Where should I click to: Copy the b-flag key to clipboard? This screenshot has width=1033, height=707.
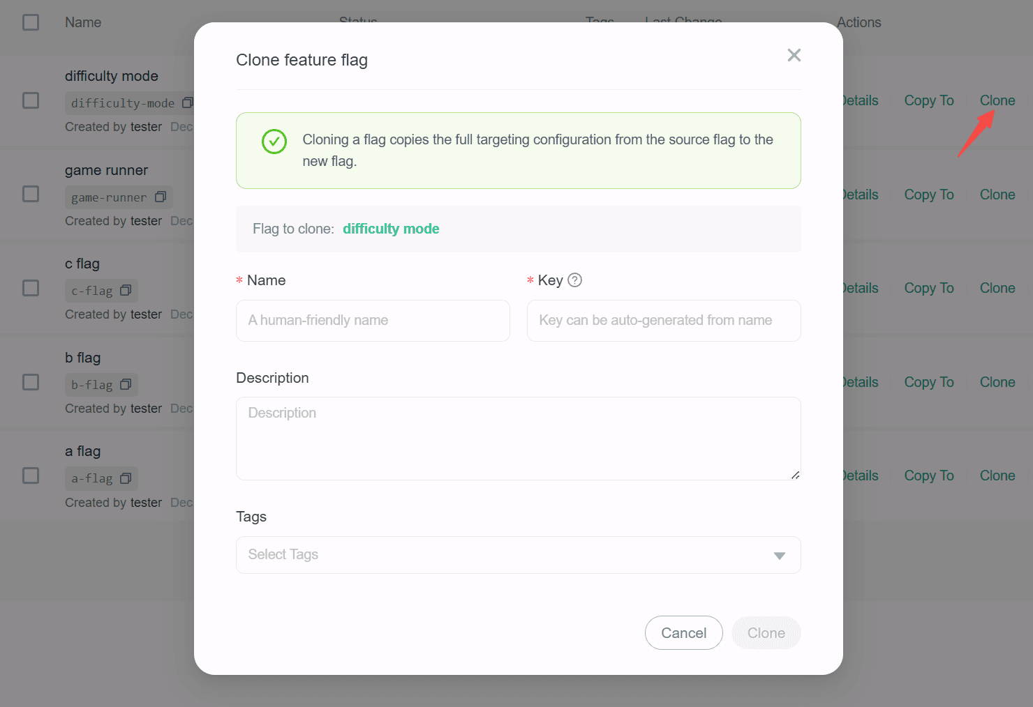click(126, 384)
